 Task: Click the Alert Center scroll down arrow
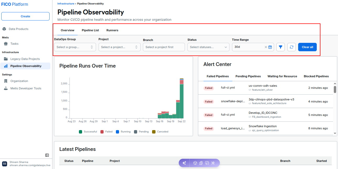click(335, 134)
